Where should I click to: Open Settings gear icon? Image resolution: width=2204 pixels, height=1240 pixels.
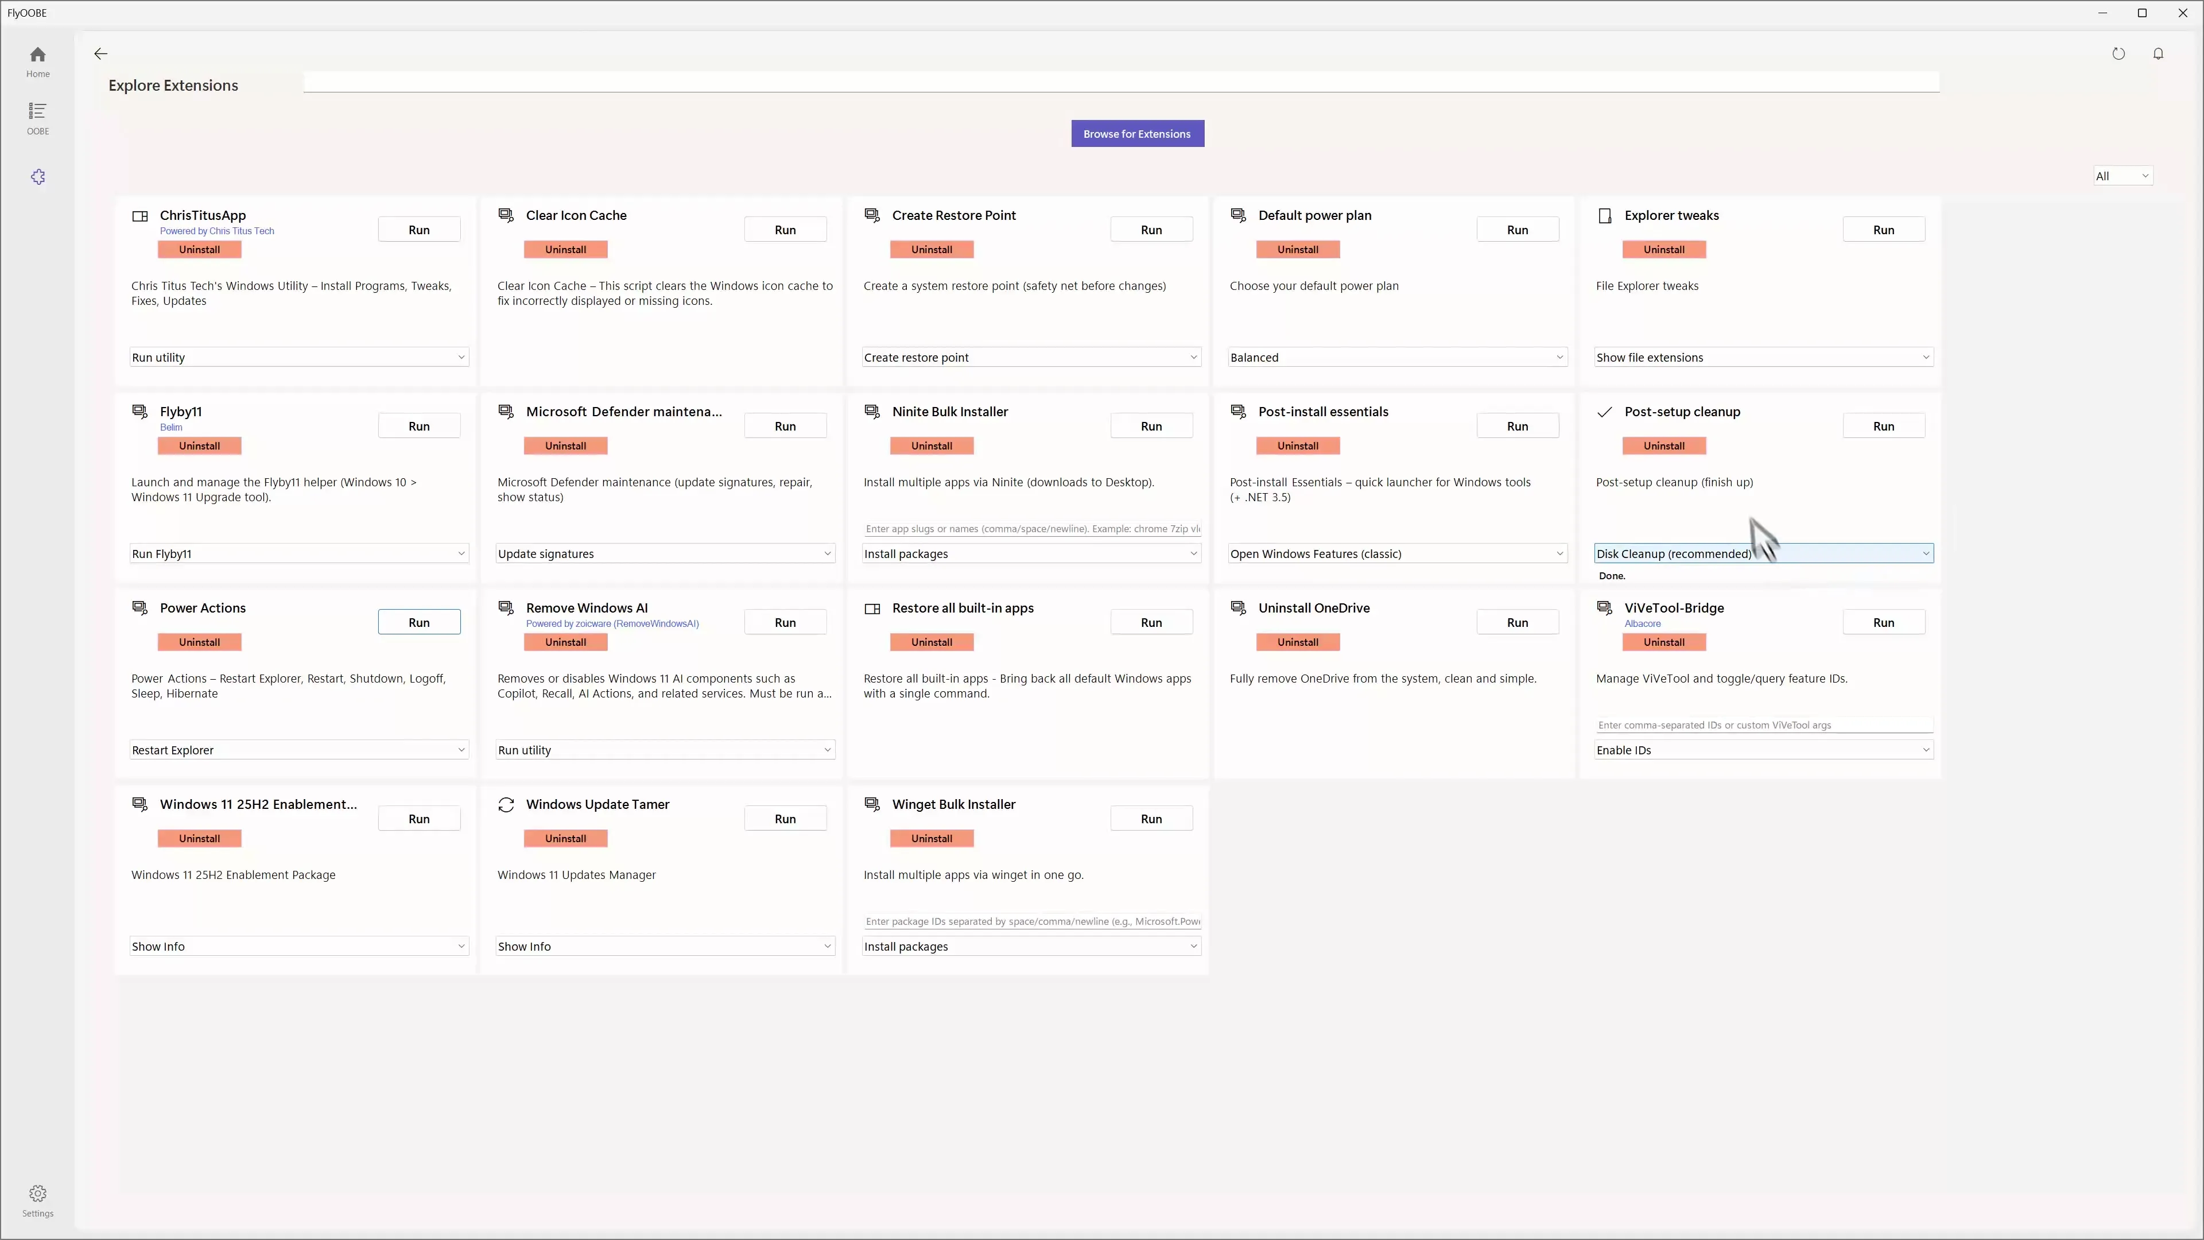click(x=38, y=1200)
